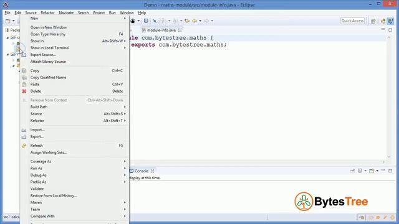Image resolution: width=399 pixels, height=224 pixels.
Task: Choose Restore from Local History...
Action: click(75, 195)
